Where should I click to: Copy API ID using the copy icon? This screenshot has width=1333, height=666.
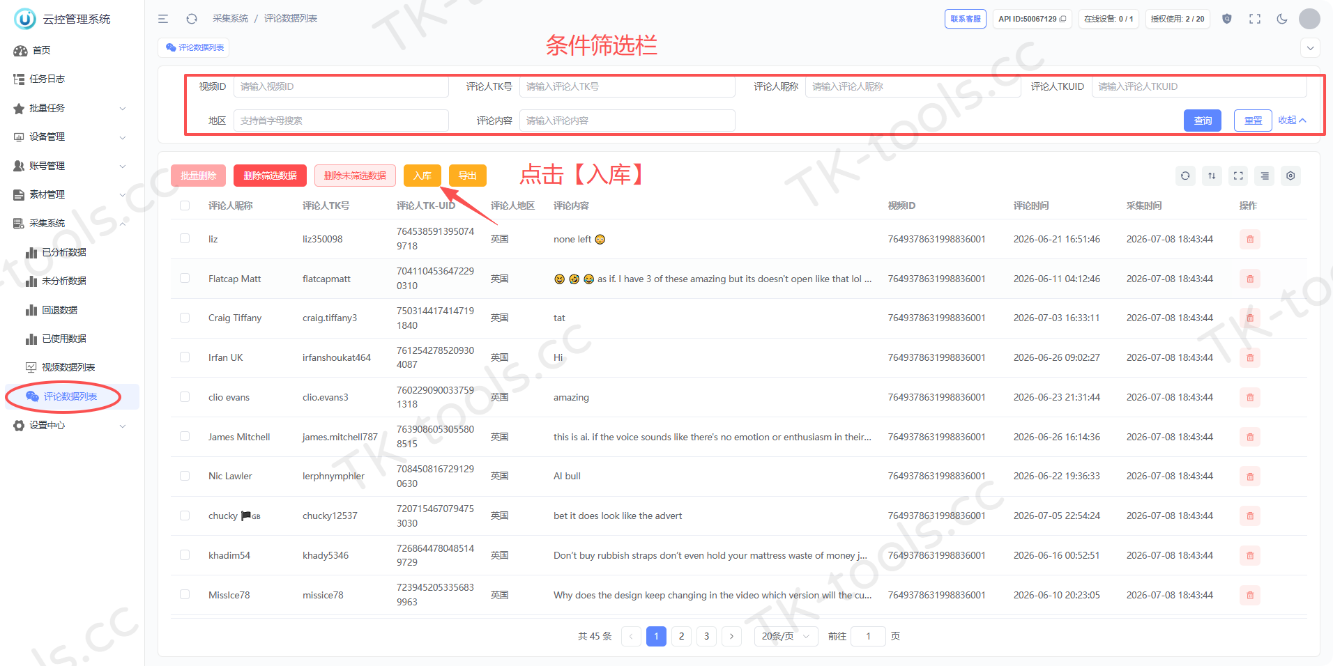(1062, 19)
